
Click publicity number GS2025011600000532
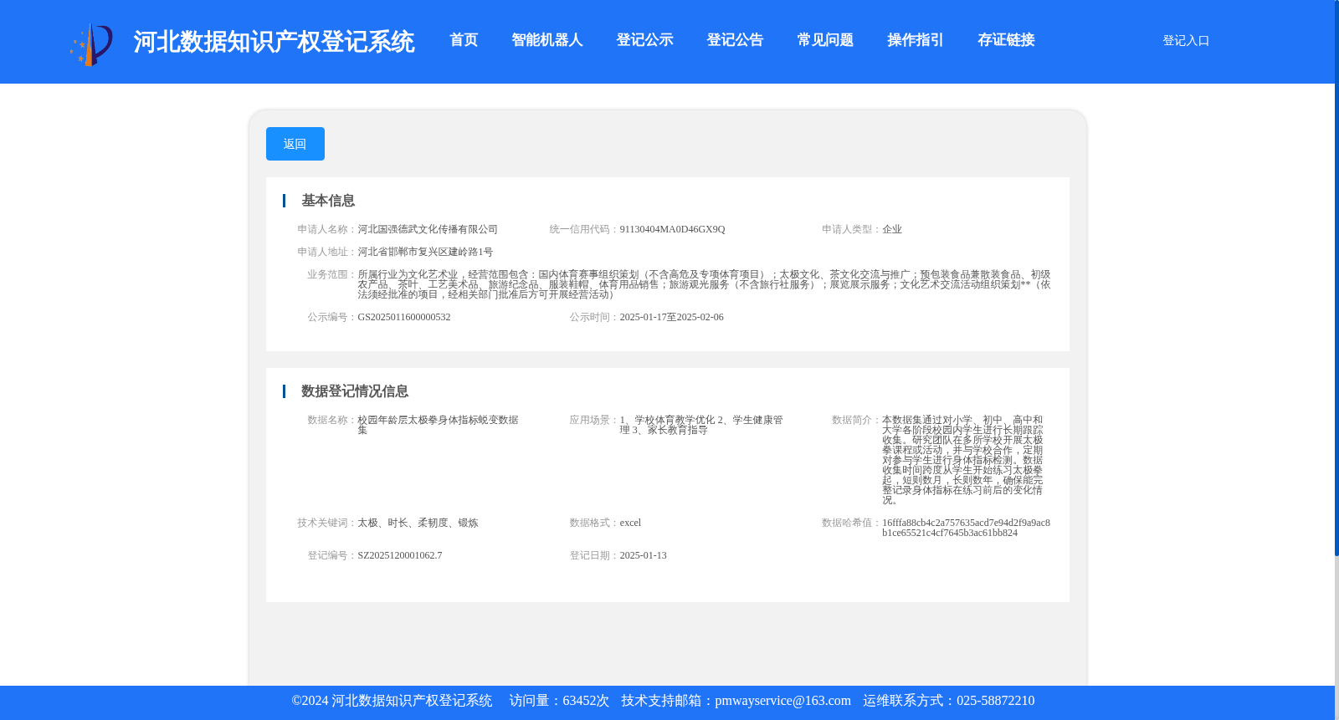(404, 317)
